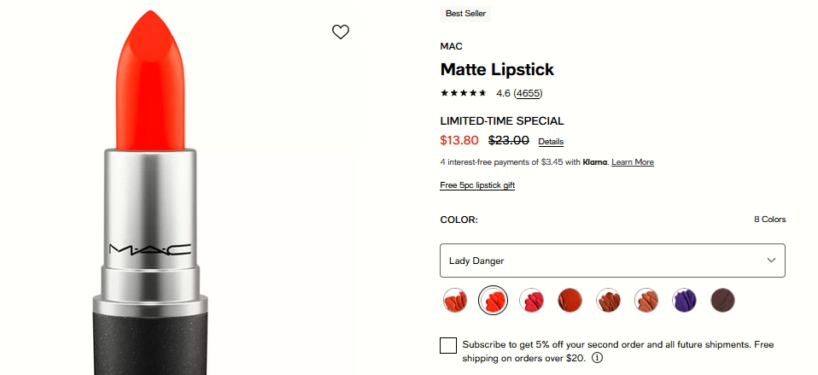This screenshot has height=375, width=818.
Task: Choose the fifth reddish-brown color swatch
Action: [x=608, y=300]
